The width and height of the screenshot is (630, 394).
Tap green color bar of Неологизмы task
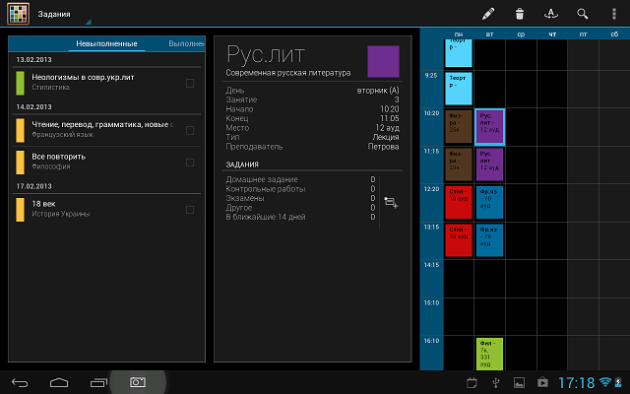[20, 83]
